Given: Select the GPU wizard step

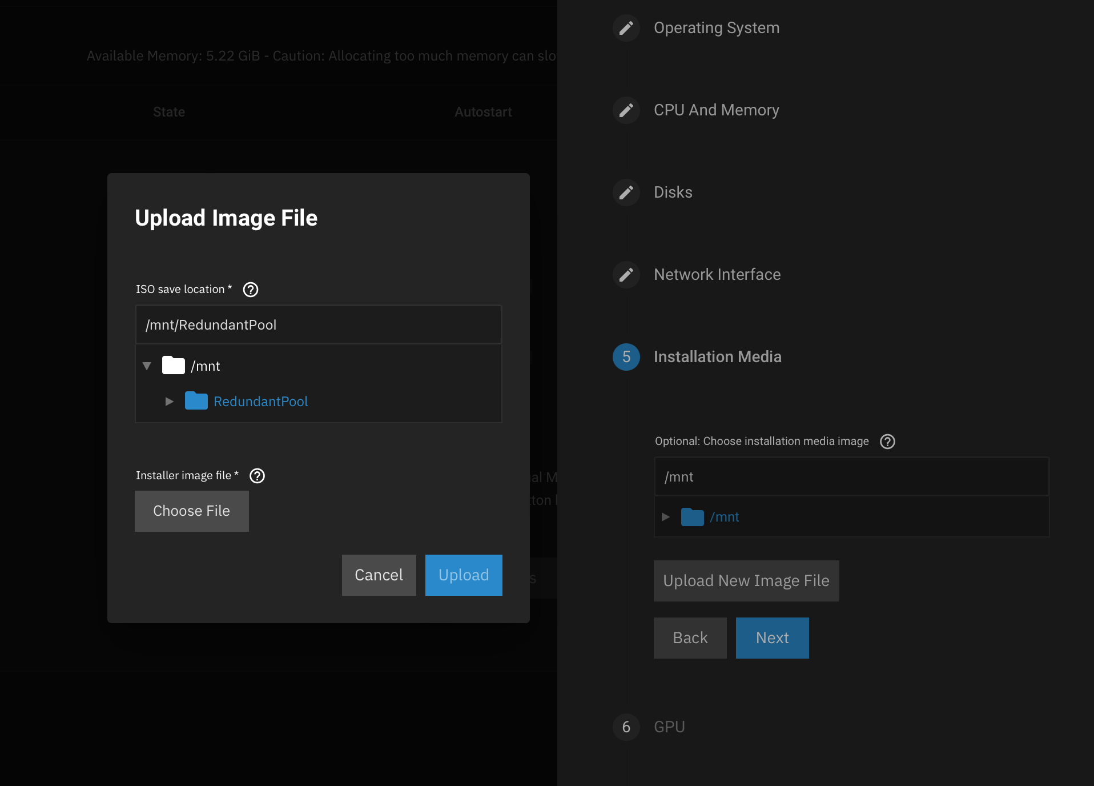Looking at the screenshot, I should (669, 727).
